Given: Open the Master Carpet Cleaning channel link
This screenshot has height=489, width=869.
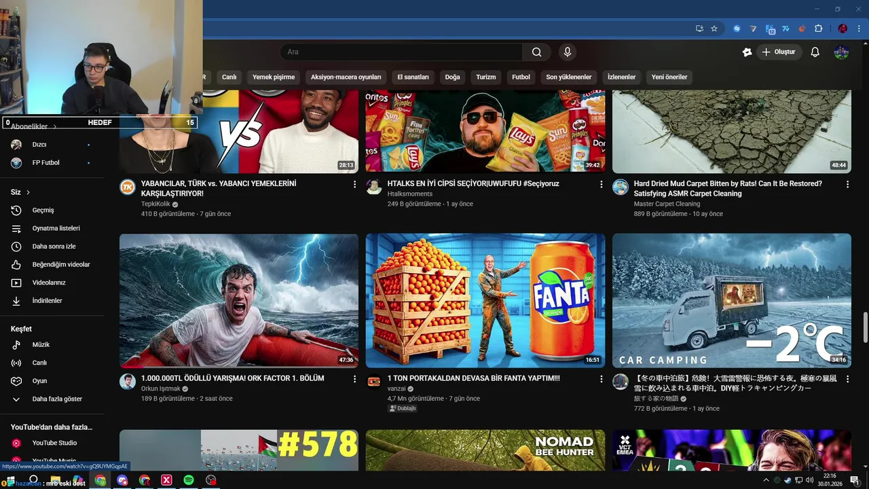Looking at the screenshot, I should pos(667,204).
